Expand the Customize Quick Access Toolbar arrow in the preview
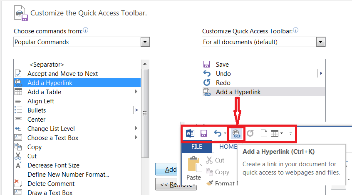 [290, 134]
